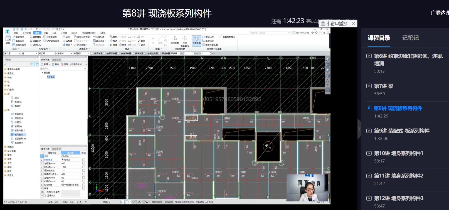
Task: Collapse the 板负筋 node in component list
Action: click(x=42, y=73)
